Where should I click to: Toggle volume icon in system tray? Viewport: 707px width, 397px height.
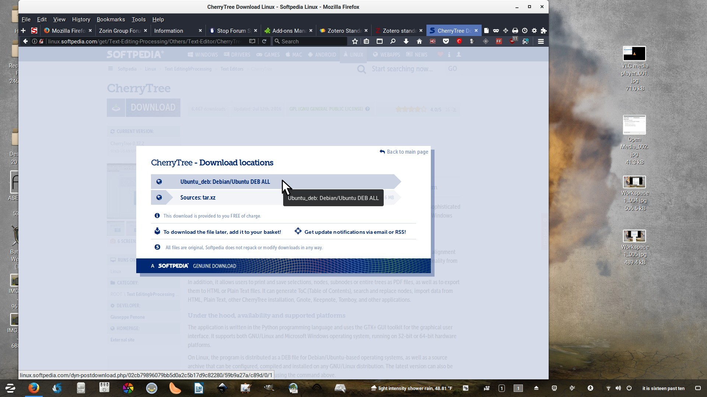click(618, 388)
